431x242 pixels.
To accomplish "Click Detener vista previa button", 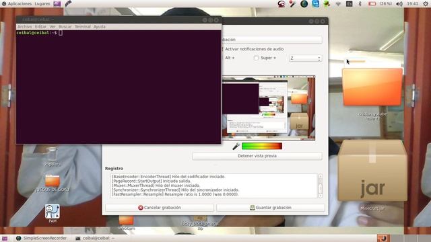I will [x=257, y=156].
